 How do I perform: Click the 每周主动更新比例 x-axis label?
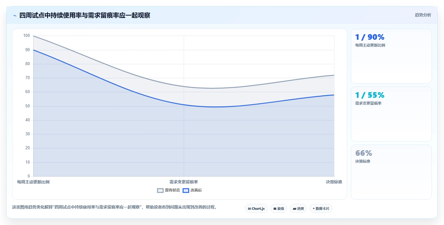33,182
